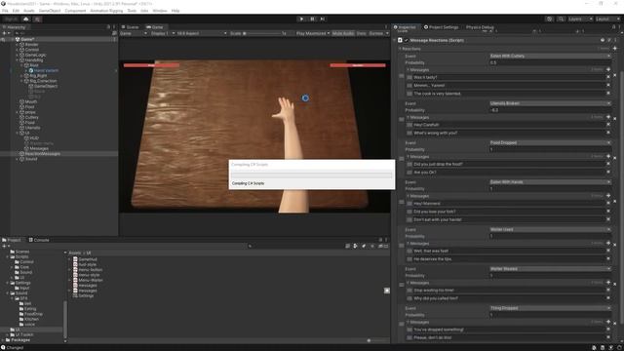The image size is (624, 351).
Task: Open the Edit menu
Action: [x=16, y=11]
